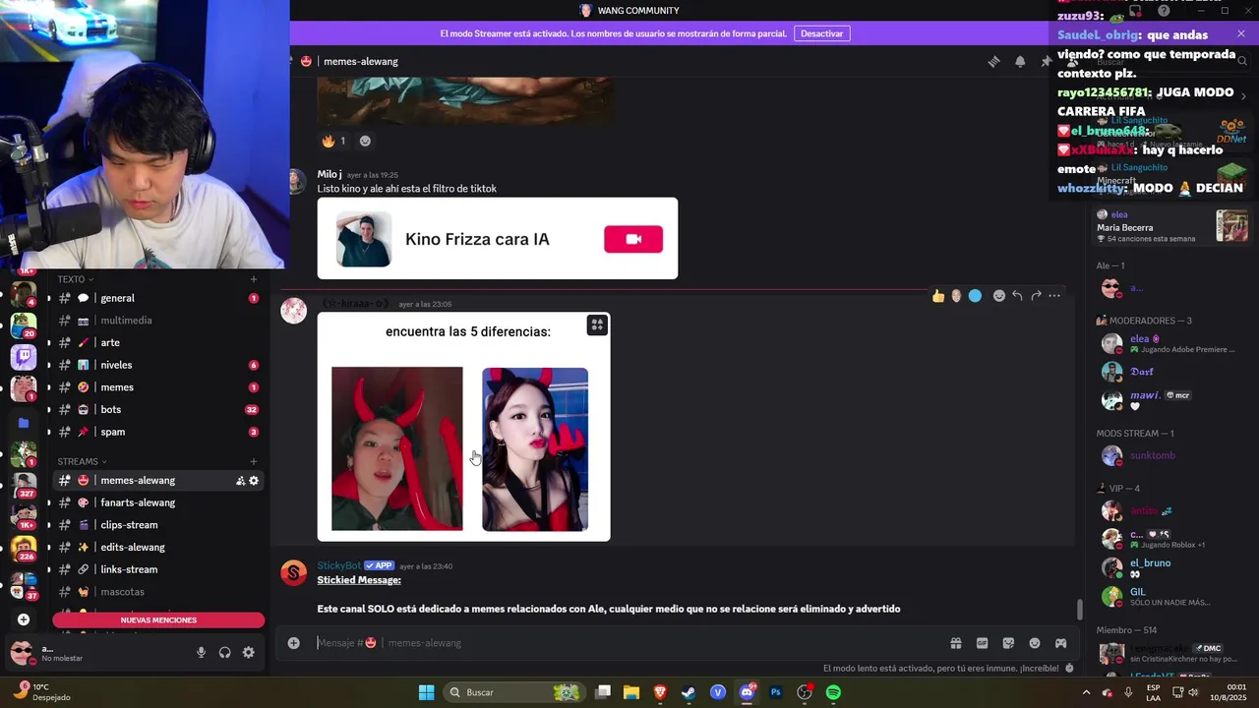Open the links-stream channel

click(157, 569)
